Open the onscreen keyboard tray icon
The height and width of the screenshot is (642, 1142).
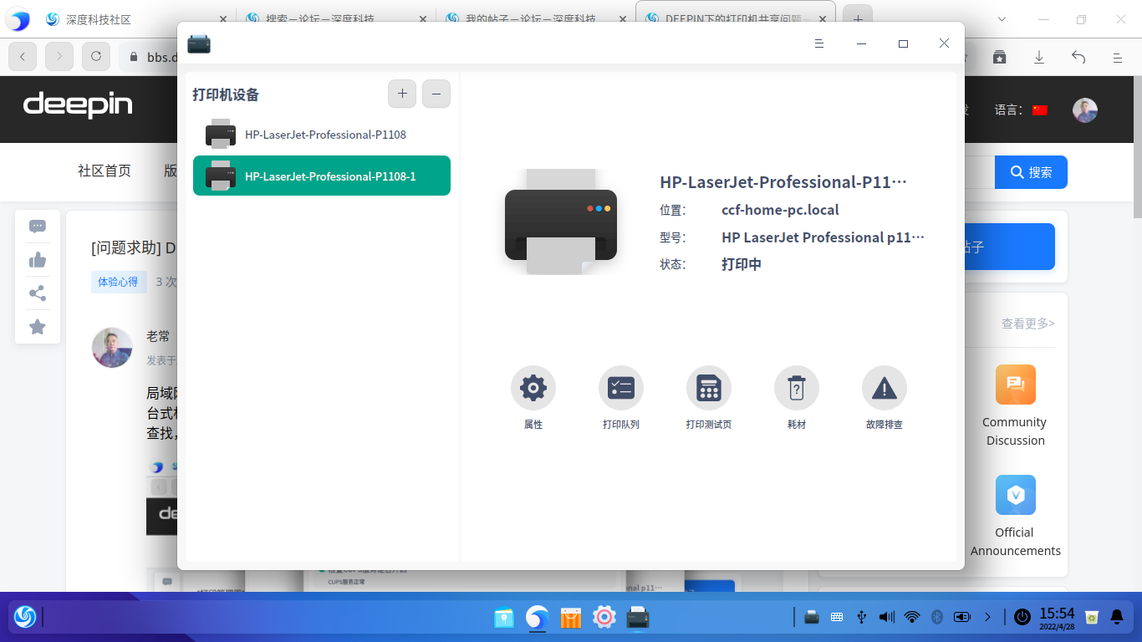click(836, 618)
